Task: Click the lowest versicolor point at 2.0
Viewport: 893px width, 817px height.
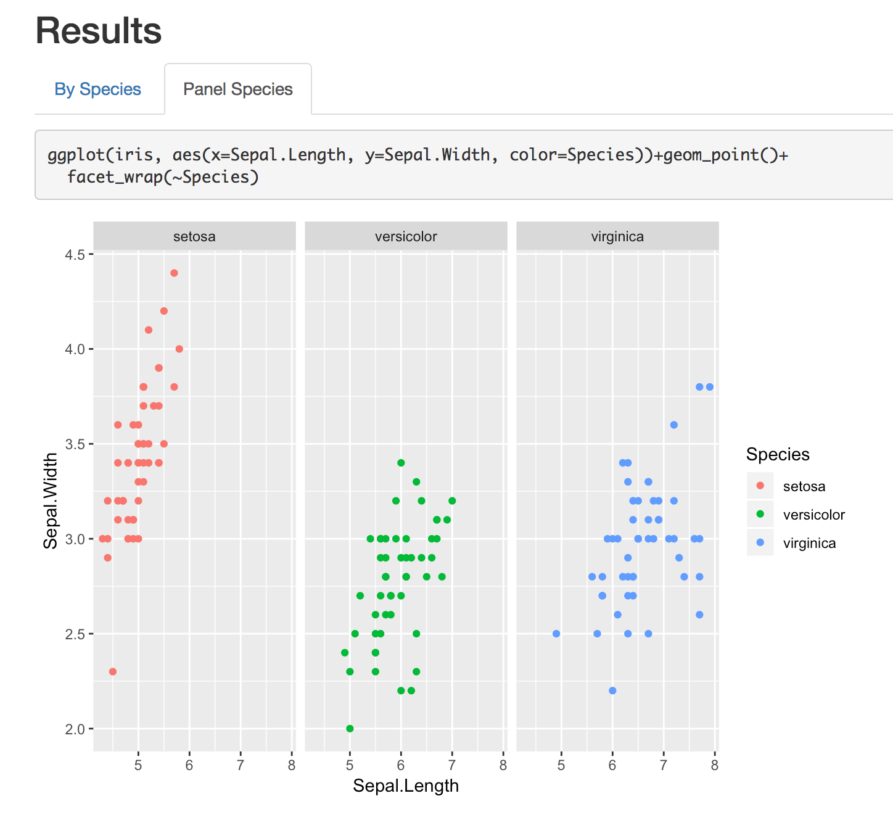Action: (x=350, y=729)
